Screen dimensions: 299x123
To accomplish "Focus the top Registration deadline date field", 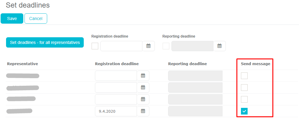I will pos(121,46).
